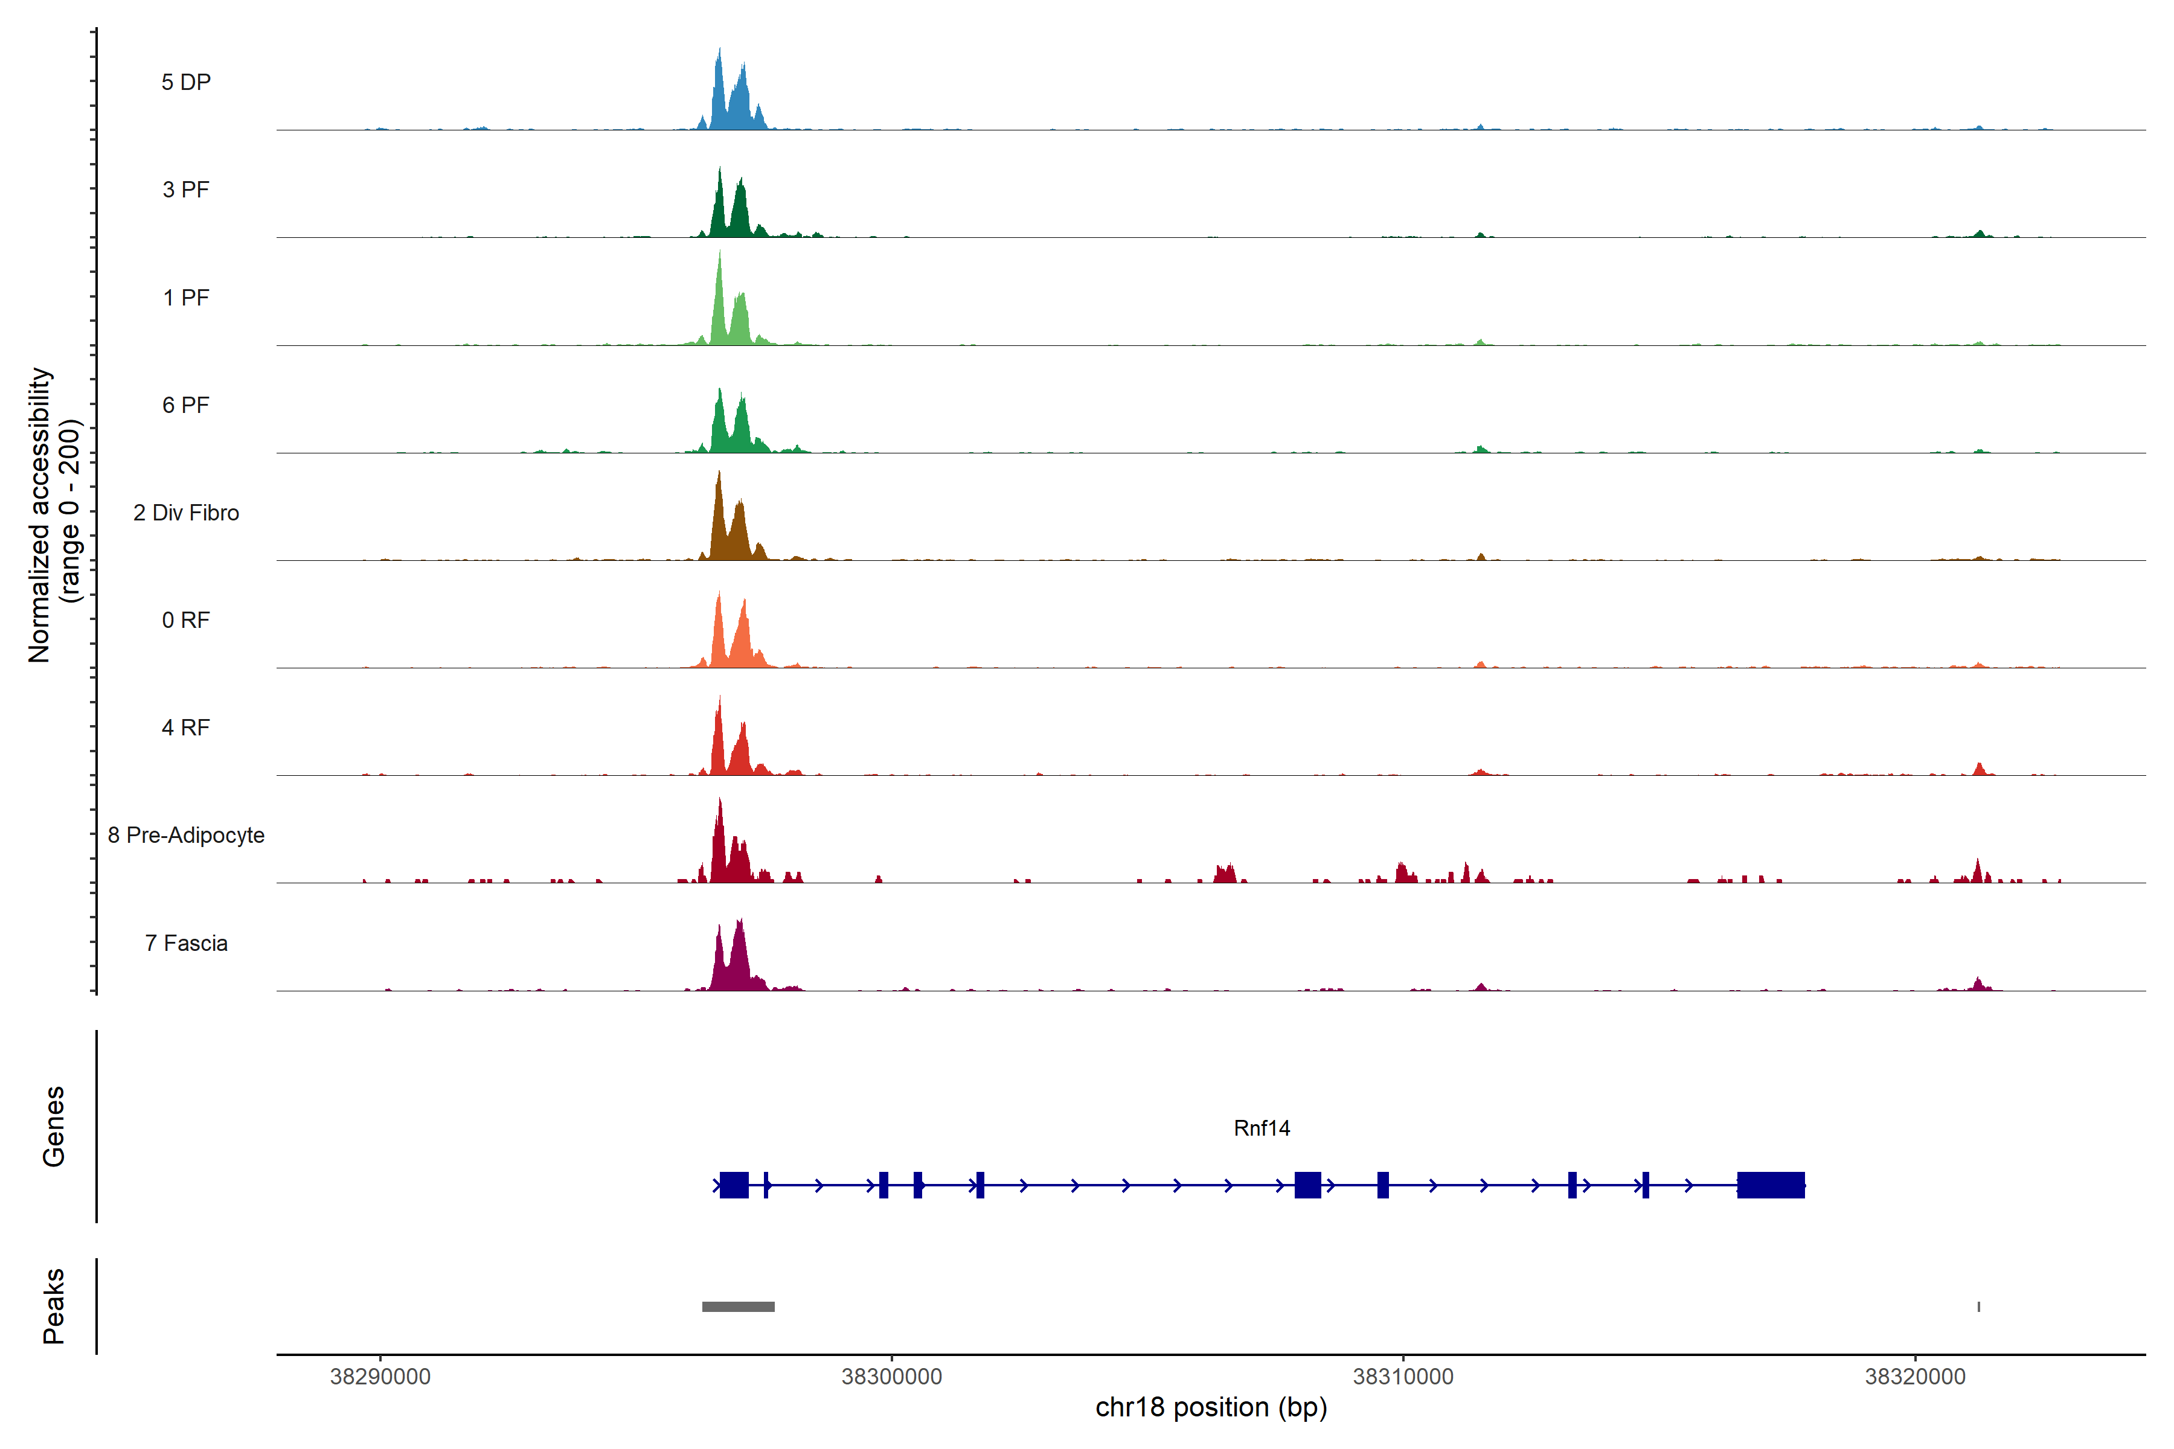Click the chr18 position (bp) axis title
This screenshot has height=1449, width=2174.
tap(1211, 1407)
